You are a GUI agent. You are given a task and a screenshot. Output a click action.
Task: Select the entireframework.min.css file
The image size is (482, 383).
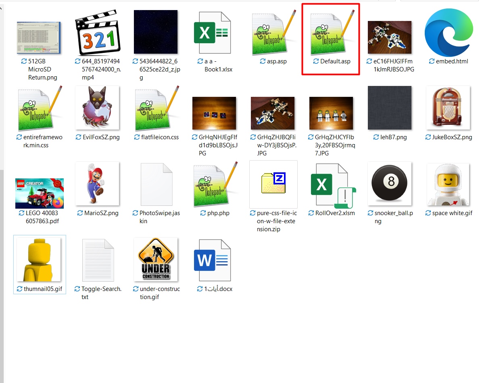(39, 109)
